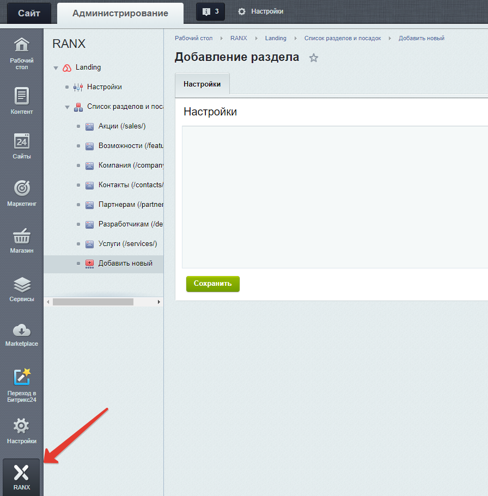Open Список разделов и посадок breadcrumb

tap(343, 38)
